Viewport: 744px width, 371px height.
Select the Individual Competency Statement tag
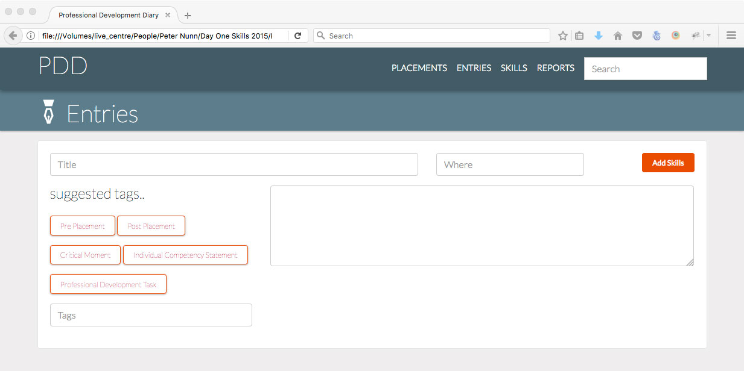click(185, 255)
